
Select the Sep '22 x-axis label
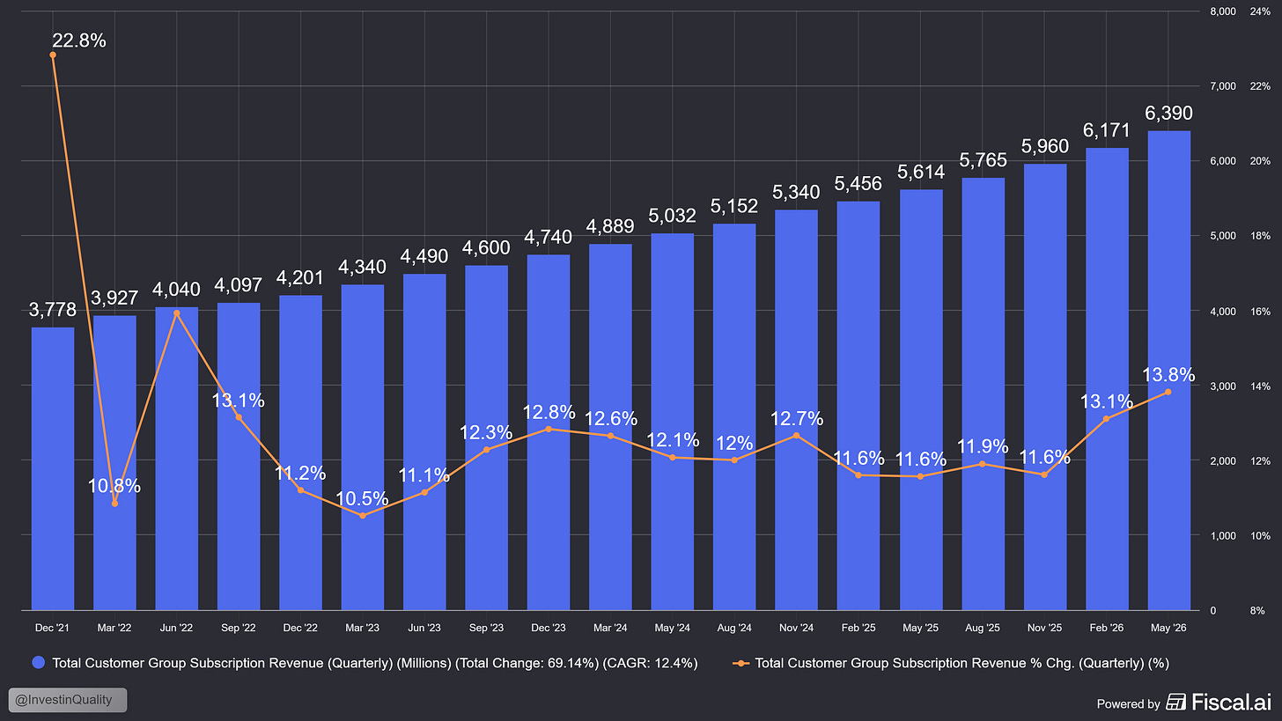tap(239, 629)
